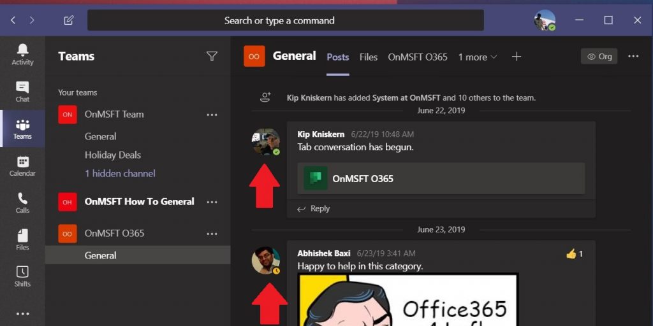The width and height of the screenshot is (653, 326).
Task: Maximize the Teams window
Action: [x=608, y=20]
